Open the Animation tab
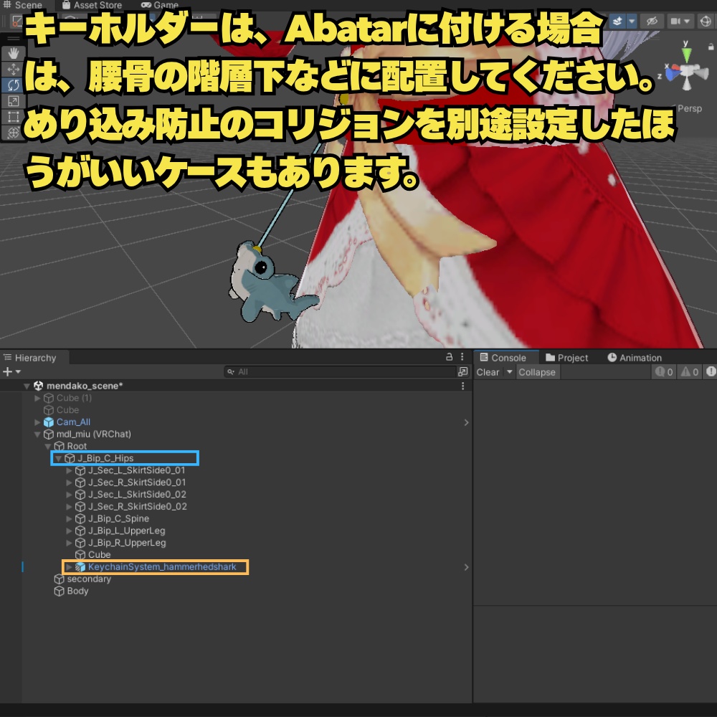The image size is (717, 717). click(635, 358)
